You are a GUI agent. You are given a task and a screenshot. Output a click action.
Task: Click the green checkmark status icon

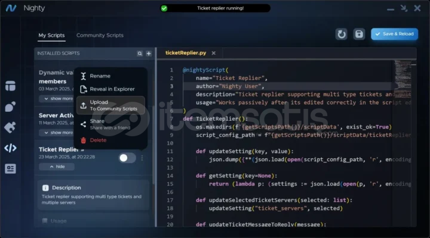click(164, 8)
